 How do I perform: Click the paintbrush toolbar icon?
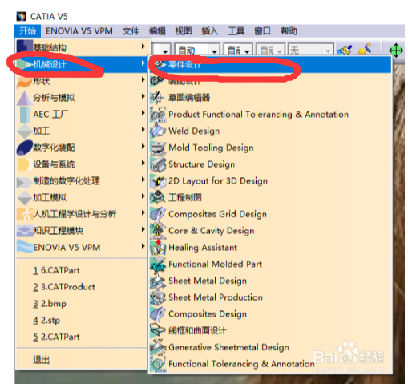tap(345, 50)
